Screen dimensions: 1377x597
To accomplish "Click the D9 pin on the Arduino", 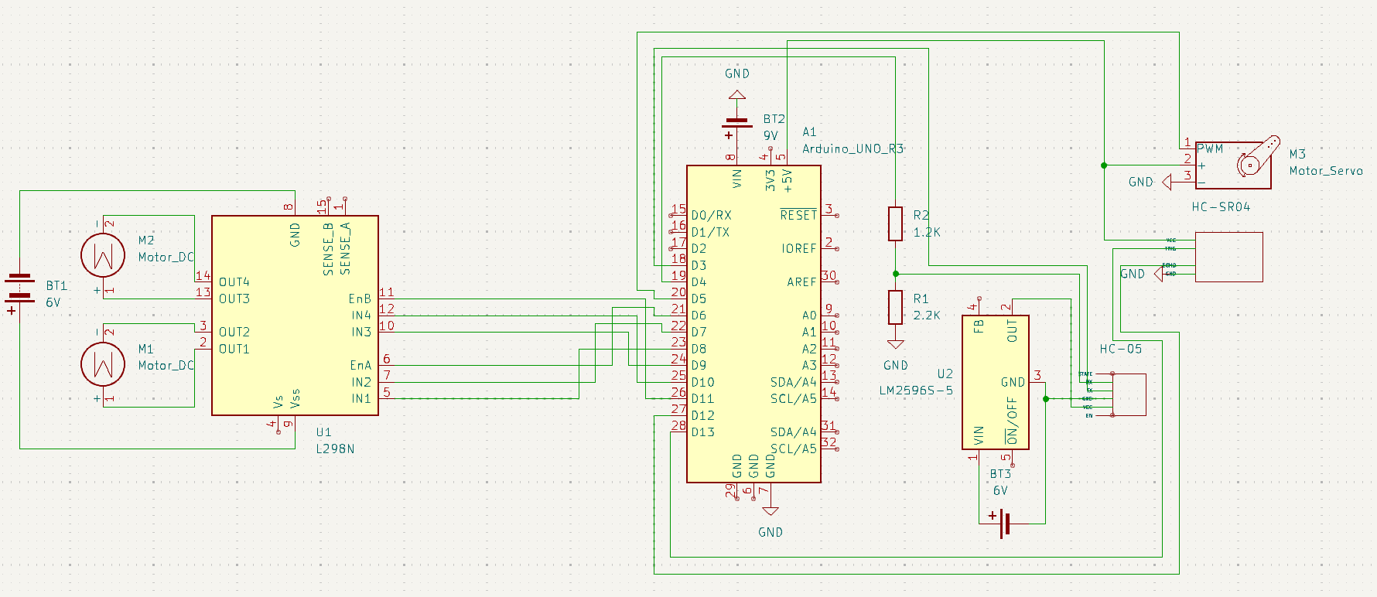I will click(x=699, y=365).
